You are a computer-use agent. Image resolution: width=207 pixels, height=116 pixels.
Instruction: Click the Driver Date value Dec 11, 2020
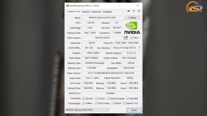point(92,78)
